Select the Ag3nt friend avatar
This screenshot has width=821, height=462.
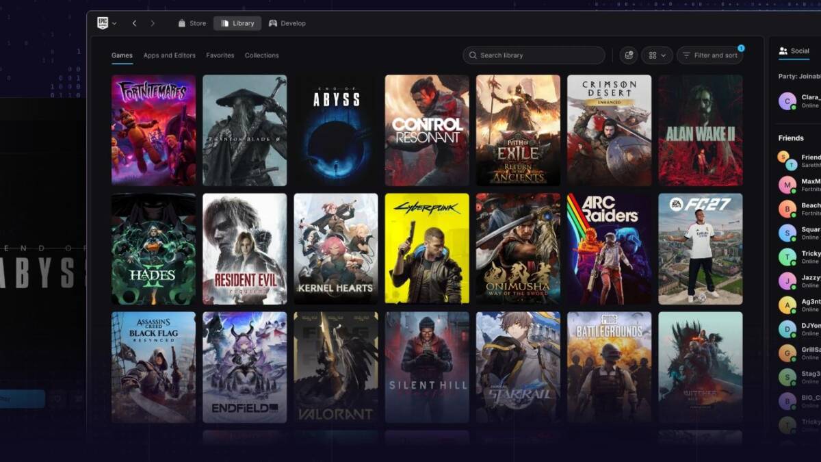click(787, 305)
